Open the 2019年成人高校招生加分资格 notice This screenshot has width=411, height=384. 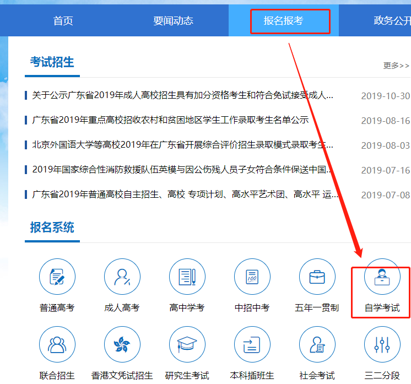(182, 95)
